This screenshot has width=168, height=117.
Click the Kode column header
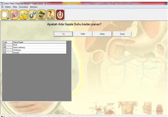[x=7, y=42]
